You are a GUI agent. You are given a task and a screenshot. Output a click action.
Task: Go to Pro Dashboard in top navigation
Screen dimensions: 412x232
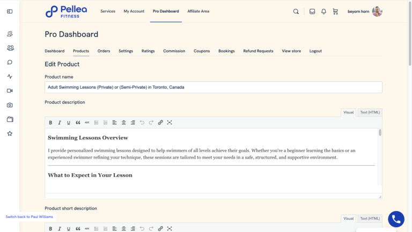point(166,11)
